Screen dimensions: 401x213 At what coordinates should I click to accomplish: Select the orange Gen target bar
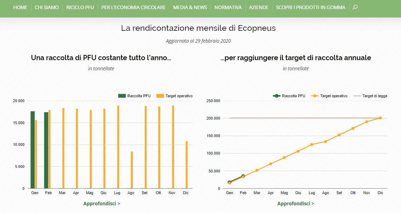click(x=36, y=154)
